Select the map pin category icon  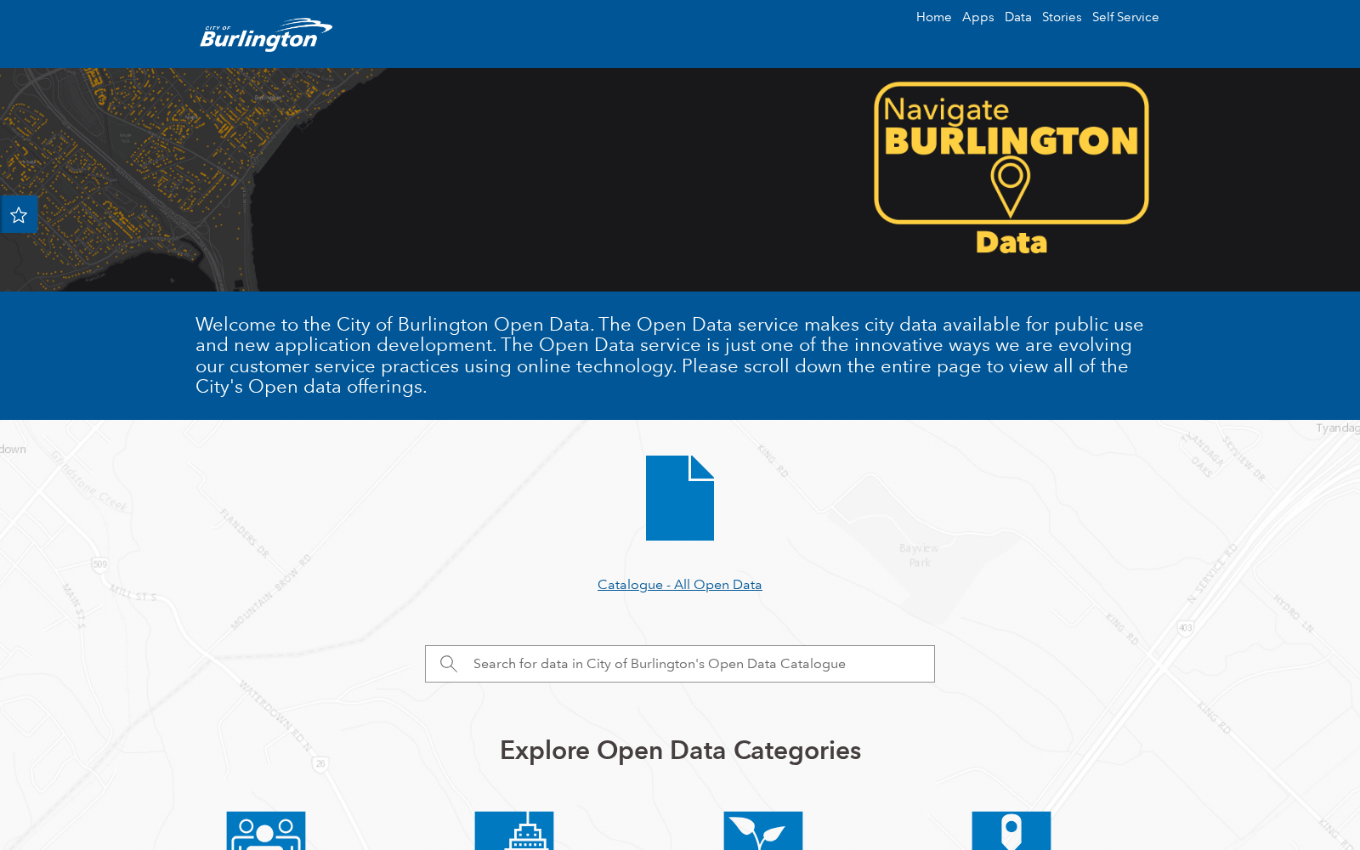coord(1011,830)
